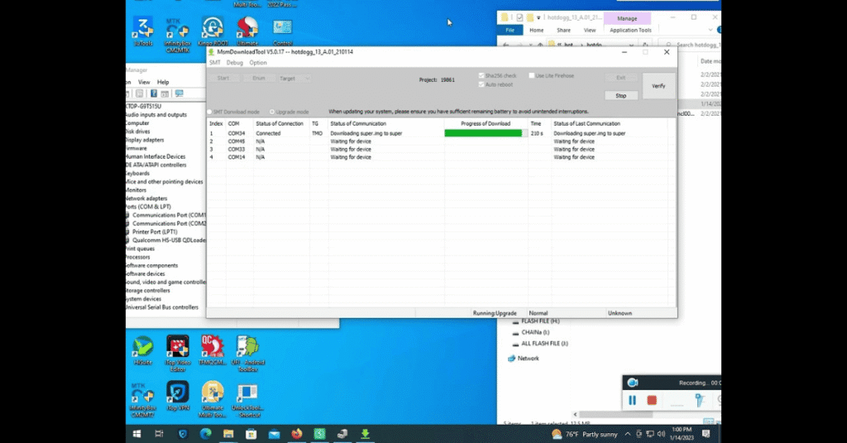Open Device Manager from the taskbar
This screenshot has height=443, width=847.
342,434
